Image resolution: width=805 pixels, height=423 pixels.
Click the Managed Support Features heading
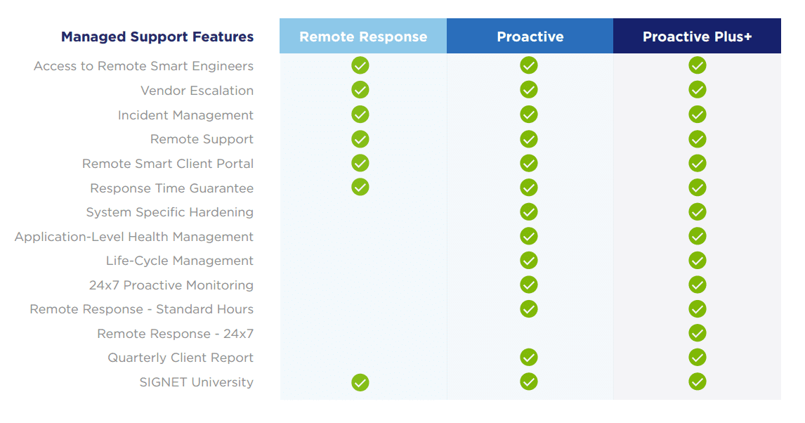coord(157,37)
